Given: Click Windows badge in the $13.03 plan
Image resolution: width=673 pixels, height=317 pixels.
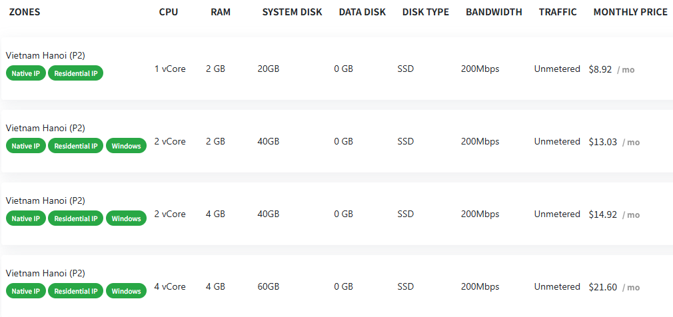Looking at the screenshot, I should (126, 146).
